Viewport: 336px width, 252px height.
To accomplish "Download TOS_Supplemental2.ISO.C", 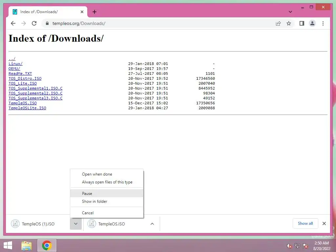I will coord(35,93).
